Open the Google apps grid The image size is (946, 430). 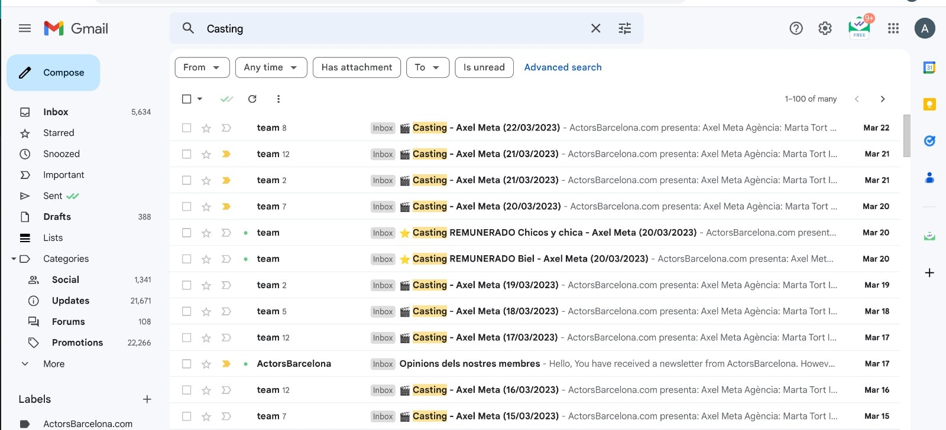893,28
